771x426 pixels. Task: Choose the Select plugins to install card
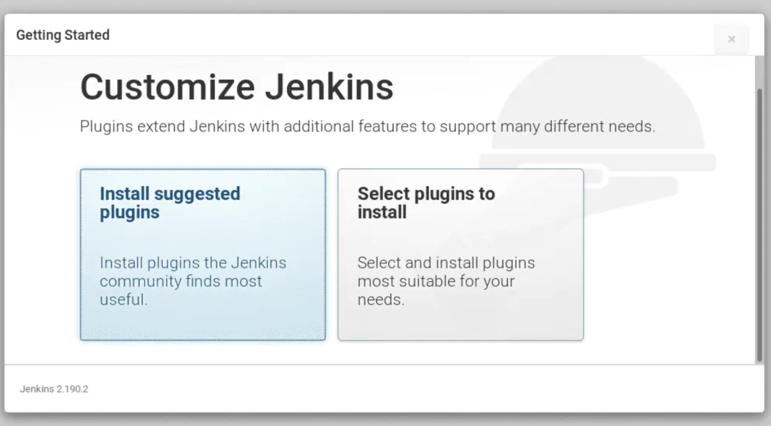(460, 255)
